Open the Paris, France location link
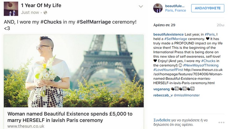Viewport: 228px width, 129px height. [x=176, y=10]
